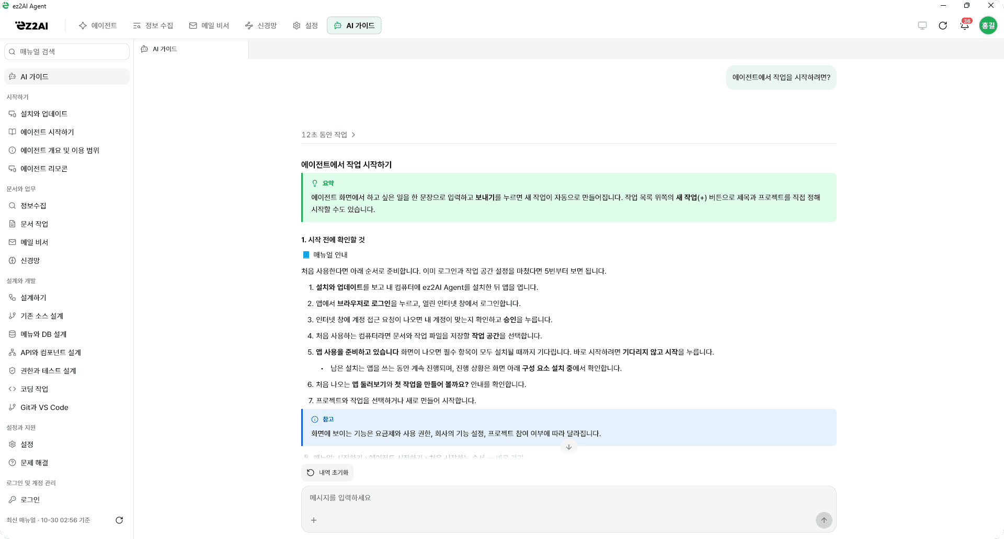Switch to the 정보 수집 tab
Image resolution: width=1004 pixels, height=539 pixels.
[153, 26]
